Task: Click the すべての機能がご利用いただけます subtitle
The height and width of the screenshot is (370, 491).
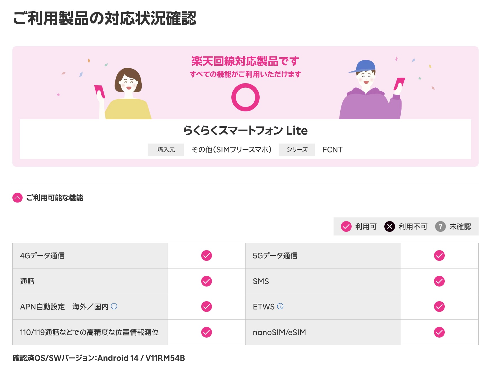Action: (246, 74)
